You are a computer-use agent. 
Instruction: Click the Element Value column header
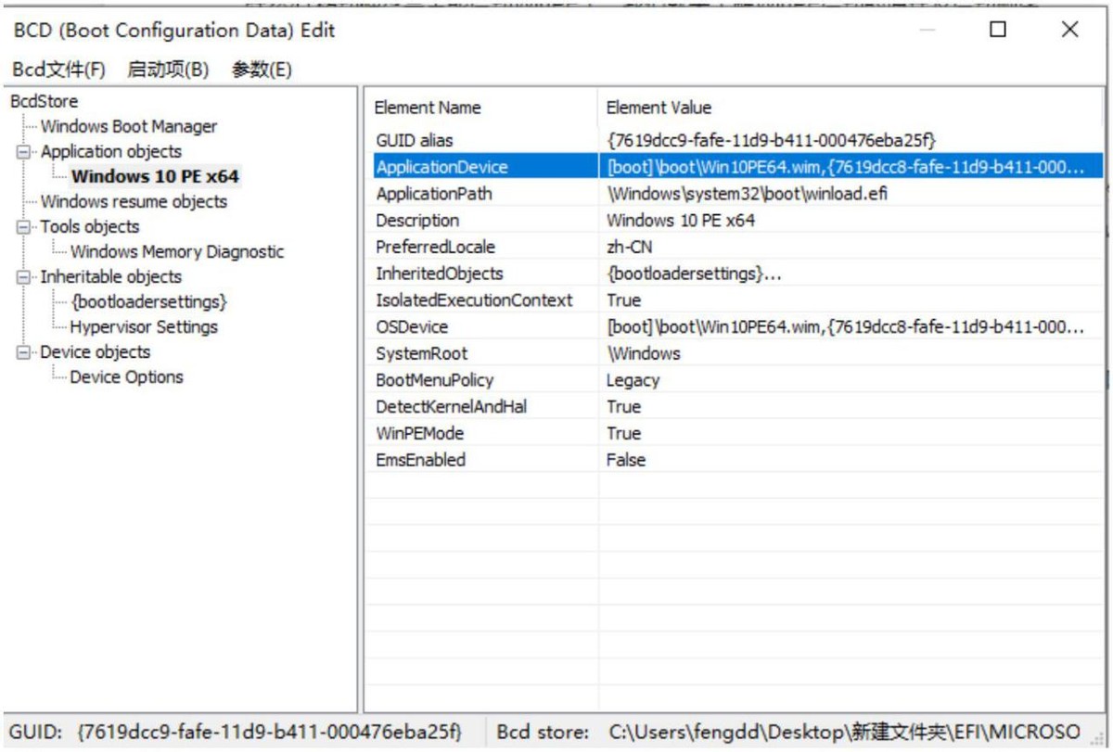850,108
